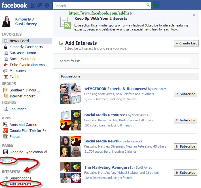Click Matthew Silverman name link
The height and width of the screenshot is (188, 201).
tap(111, 146)
